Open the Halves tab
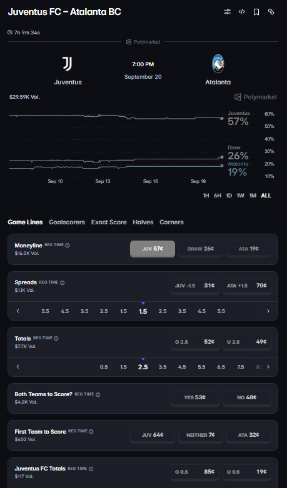Image resolution: width=287 pixels, height=488 pixels. click(143, 222)
